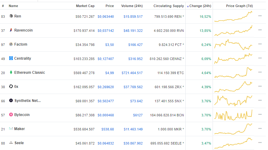Click the Seele logo icon
The height and width of the screenshot is (150, 268).
coord(11,143)
